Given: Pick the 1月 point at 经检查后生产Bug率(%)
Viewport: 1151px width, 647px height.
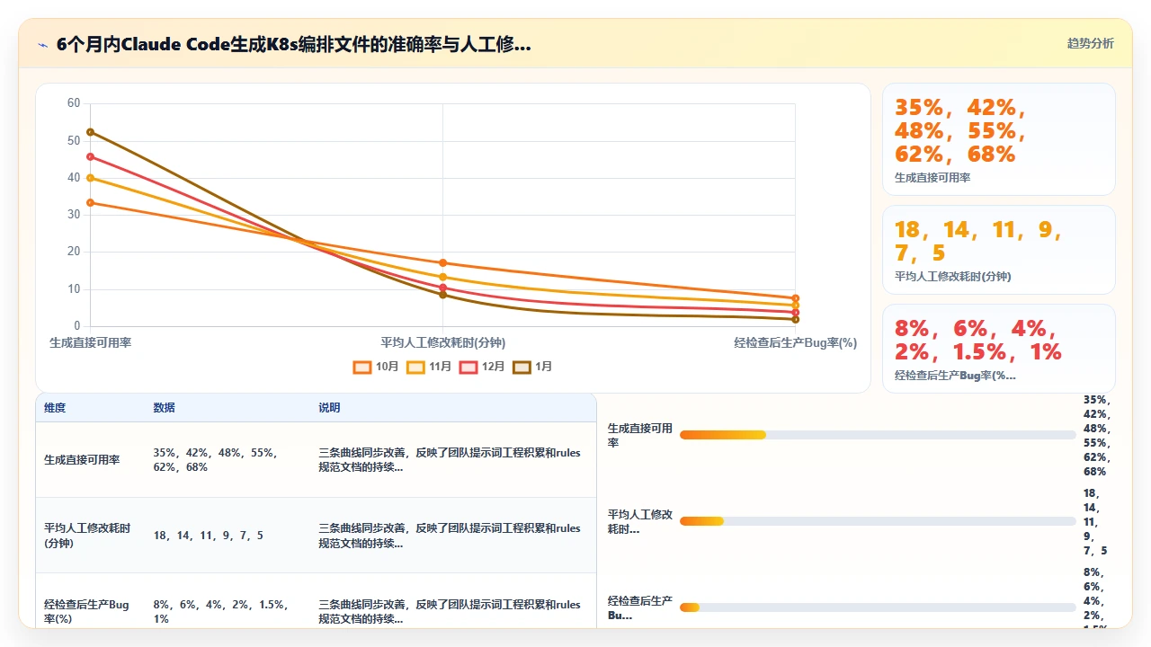Looking at the screenshot, I should click(795, 319).
